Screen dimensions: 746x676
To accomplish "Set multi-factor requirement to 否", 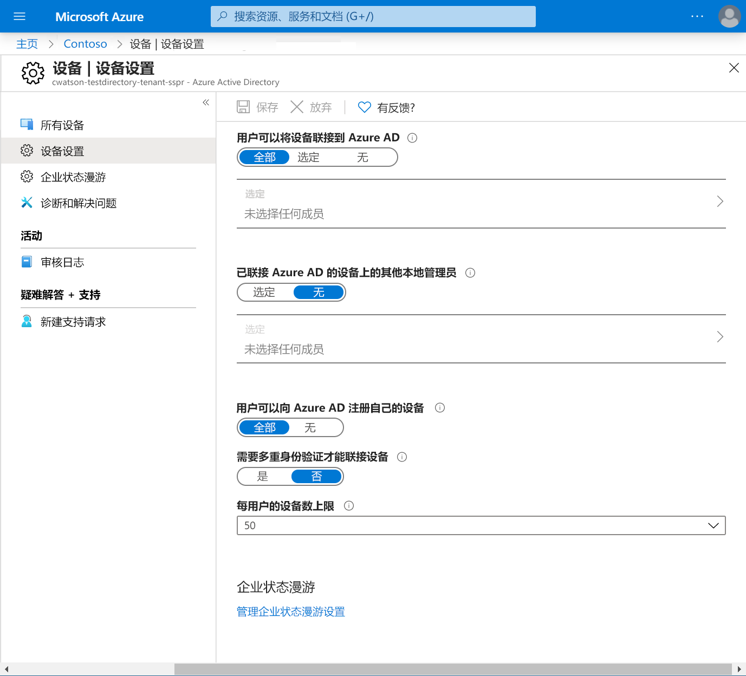I will pyautogui.click(x=316, y=476).
